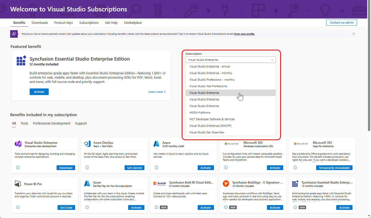This screenshot has width=371, height=218.
Task: Click Microsoft 365 logo on Developer subscription card
Action: (x=231, y=144)
